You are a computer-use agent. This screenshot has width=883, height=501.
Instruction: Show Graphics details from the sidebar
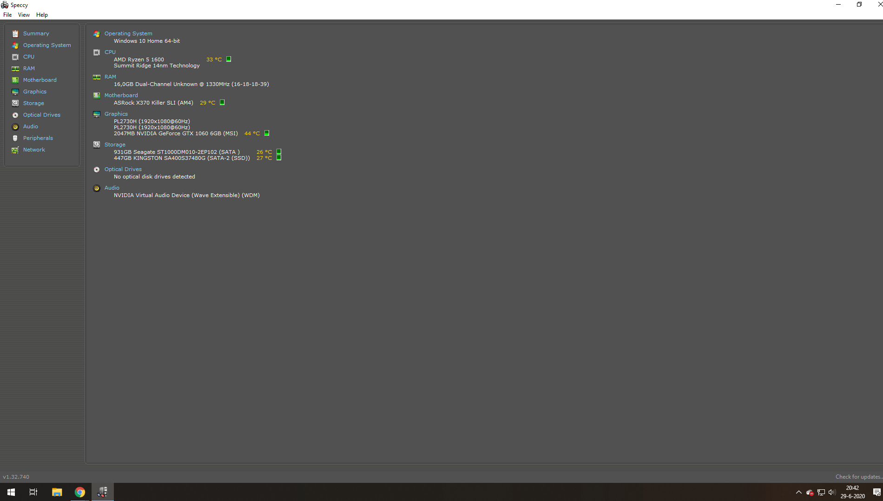tap(35, 92)
